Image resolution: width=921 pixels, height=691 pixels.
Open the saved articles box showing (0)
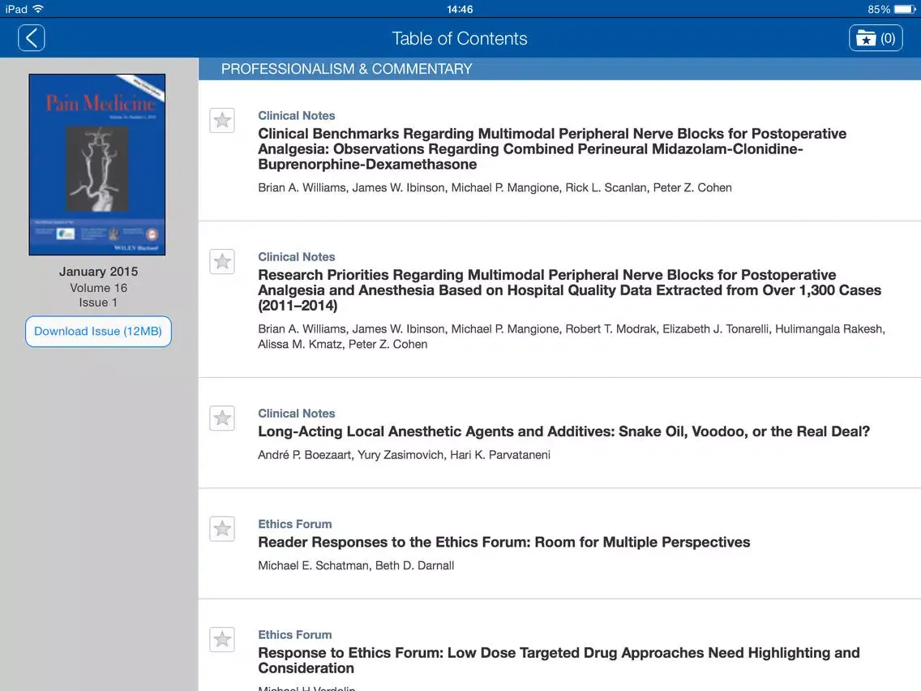(x=876, y=37)
